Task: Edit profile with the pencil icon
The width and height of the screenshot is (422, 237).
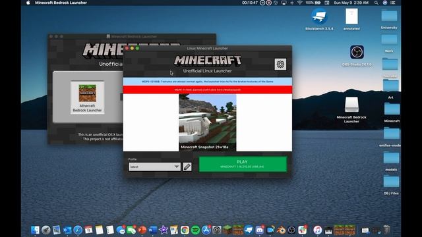Action: pos(187,167)
